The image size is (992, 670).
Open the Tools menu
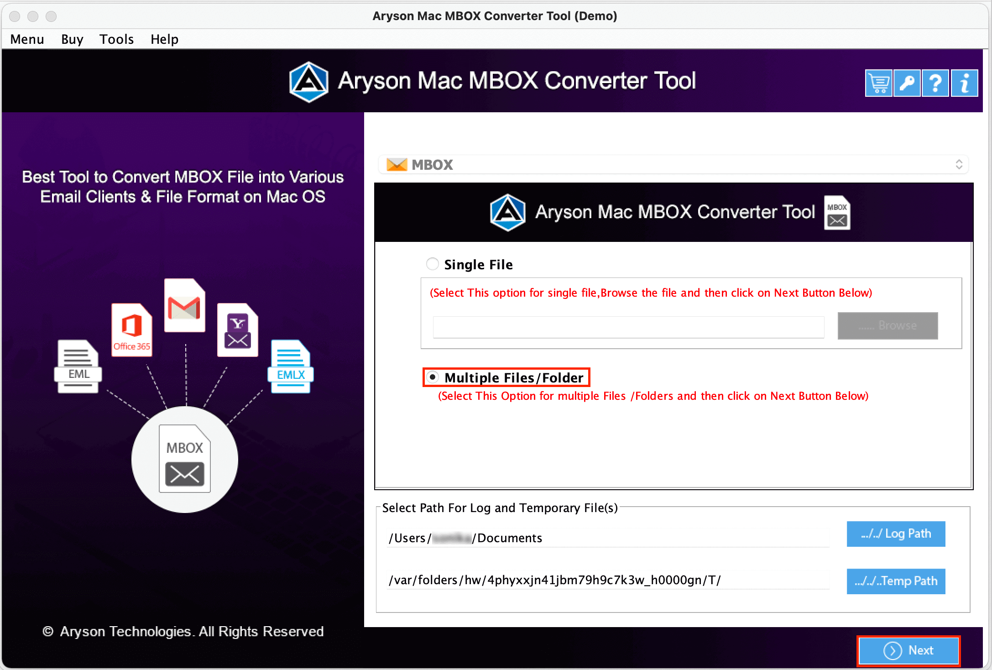pos(117,39)
